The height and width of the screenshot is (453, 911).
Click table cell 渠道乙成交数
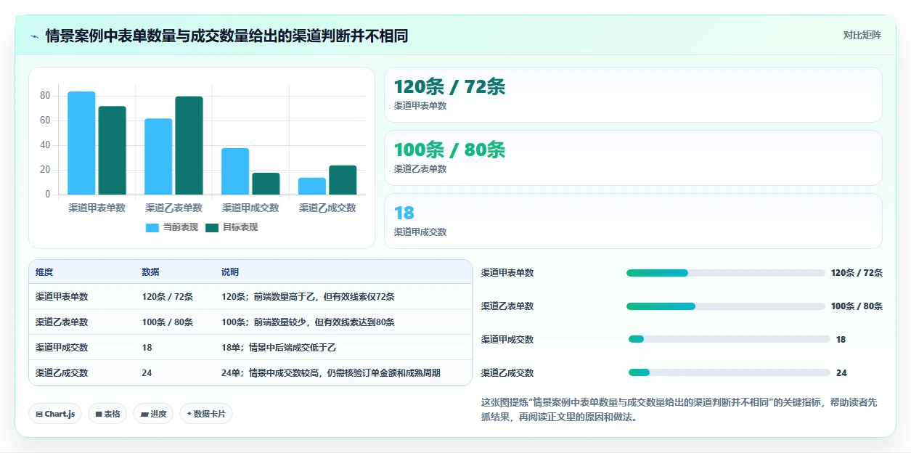(x=62, y=373)
